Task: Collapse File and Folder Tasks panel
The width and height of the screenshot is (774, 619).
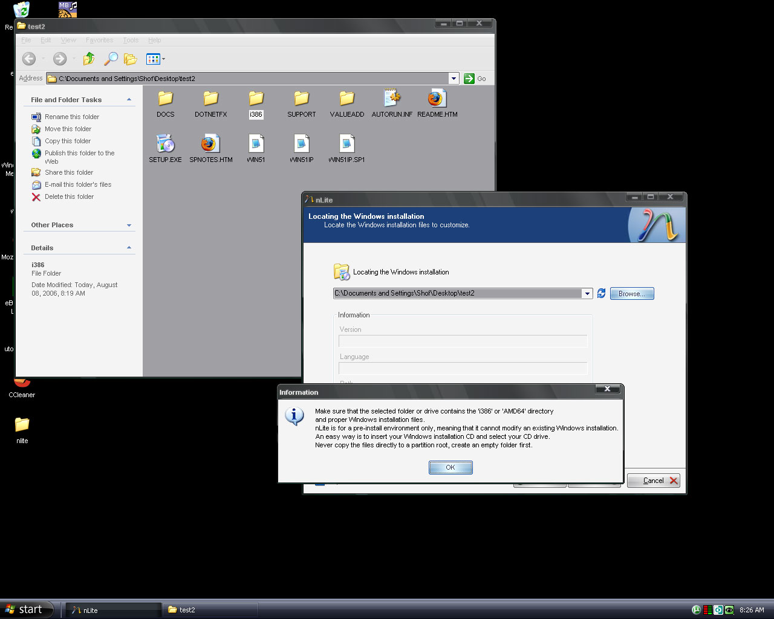Action: (129, 100)
